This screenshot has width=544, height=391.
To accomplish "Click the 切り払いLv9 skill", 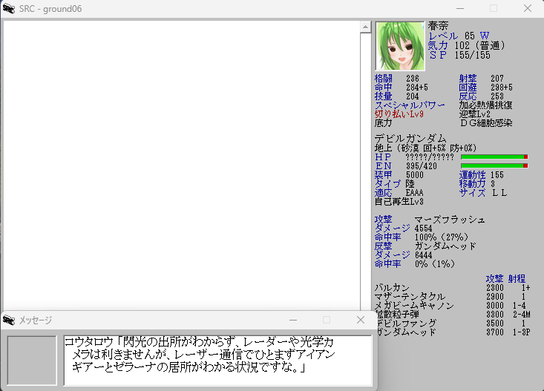I will pyautogui.click(x=399, y=114).
